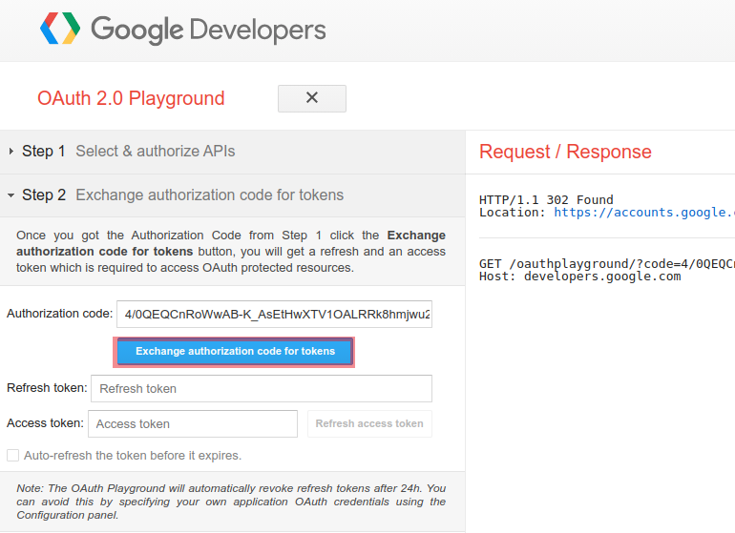Open the accounts.google link in the Location header
The width and height of the screenshot is (735, 533).
coord(644,213)
